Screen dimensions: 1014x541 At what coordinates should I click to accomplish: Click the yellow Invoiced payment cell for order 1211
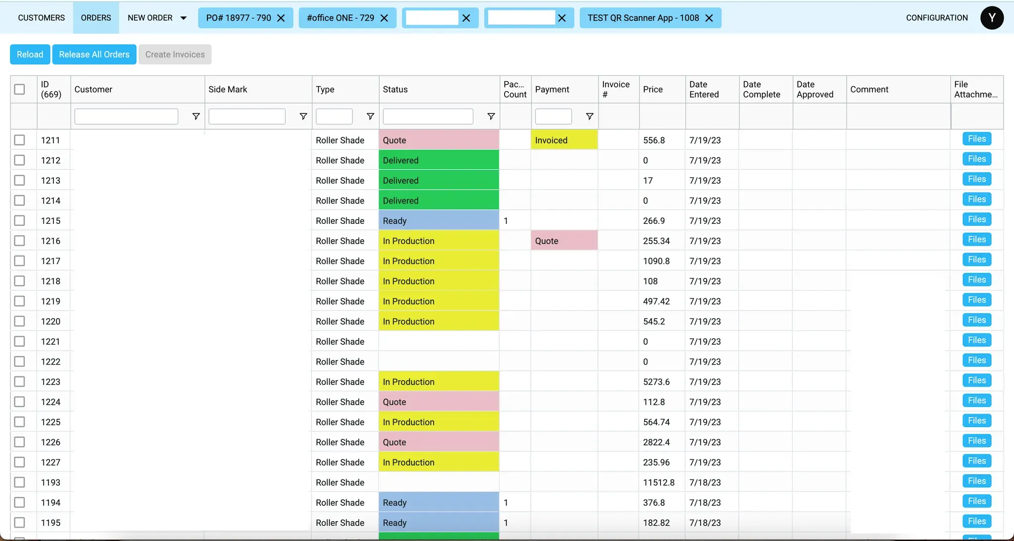pos(564,140)
